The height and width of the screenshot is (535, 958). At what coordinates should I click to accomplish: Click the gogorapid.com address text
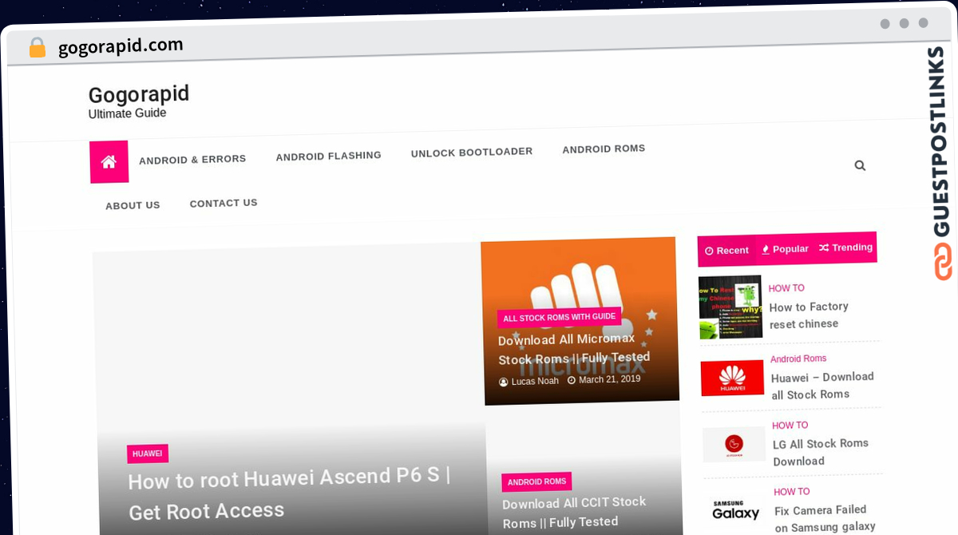point(121,46)
